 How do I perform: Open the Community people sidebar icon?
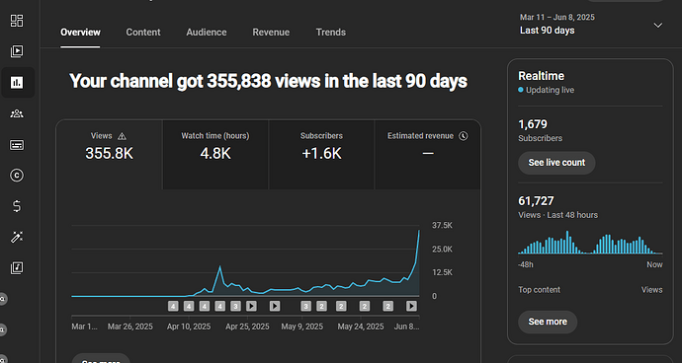(x=17, y=113)
